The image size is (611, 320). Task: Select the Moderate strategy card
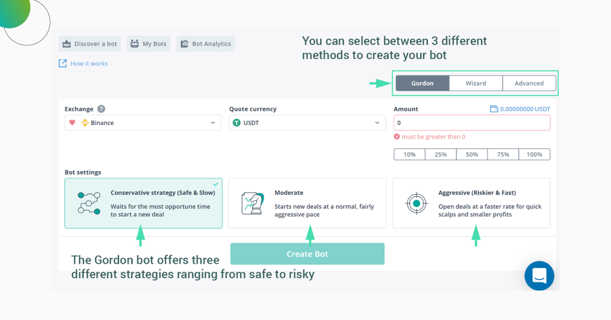[x=307, y=203]
